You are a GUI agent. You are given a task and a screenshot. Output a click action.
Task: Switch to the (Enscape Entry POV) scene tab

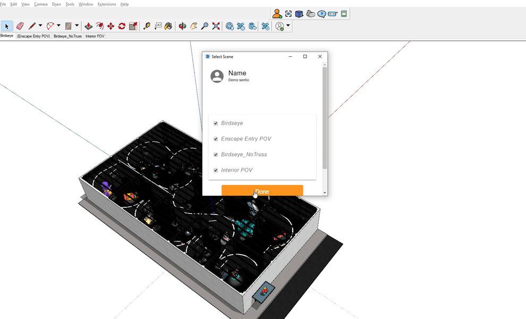click(x=33, y=36)
